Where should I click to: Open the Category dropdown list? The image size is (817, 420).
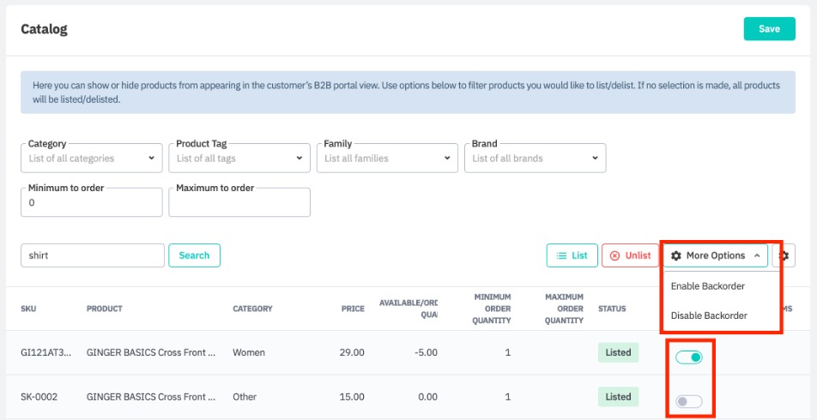coord(91,159)
